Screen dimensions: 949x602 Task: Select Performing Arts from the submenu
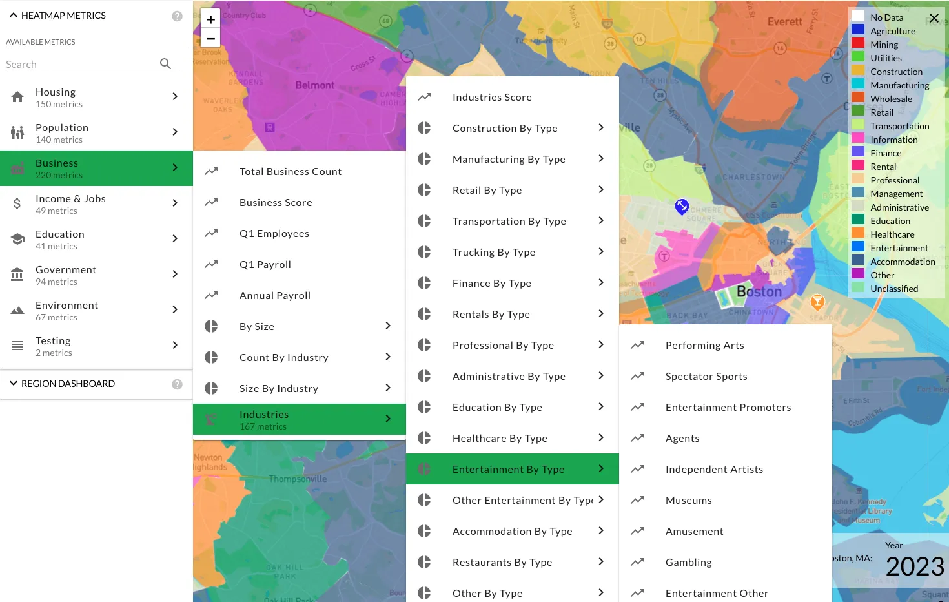click(704, 345)
